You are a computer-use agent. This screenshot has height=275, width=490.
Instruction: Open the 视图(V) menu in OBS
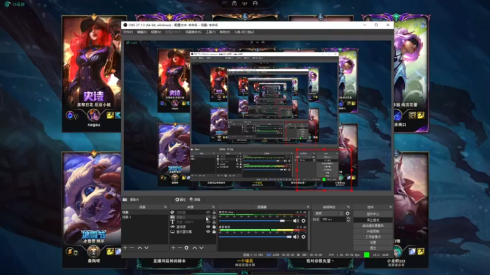pyautogui.click(x=156, y=32)
